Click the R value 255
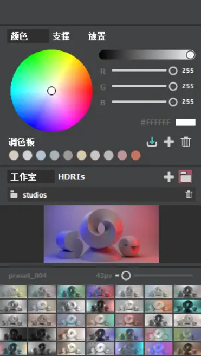The image size is (201, 356). [188, 71]
